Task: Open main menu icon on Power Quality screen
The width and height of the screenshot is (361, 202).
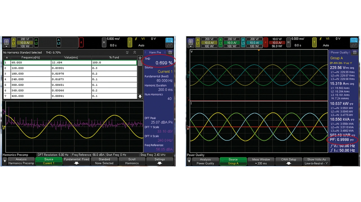Action: [x=191, y=42]
